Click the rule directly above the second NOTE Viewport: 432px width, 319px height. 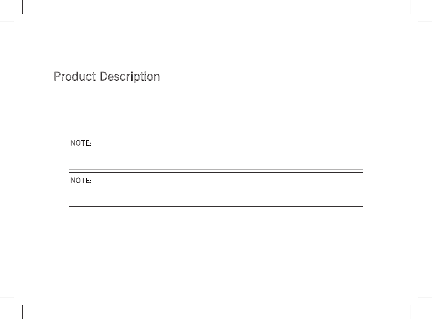coord(216,172)
